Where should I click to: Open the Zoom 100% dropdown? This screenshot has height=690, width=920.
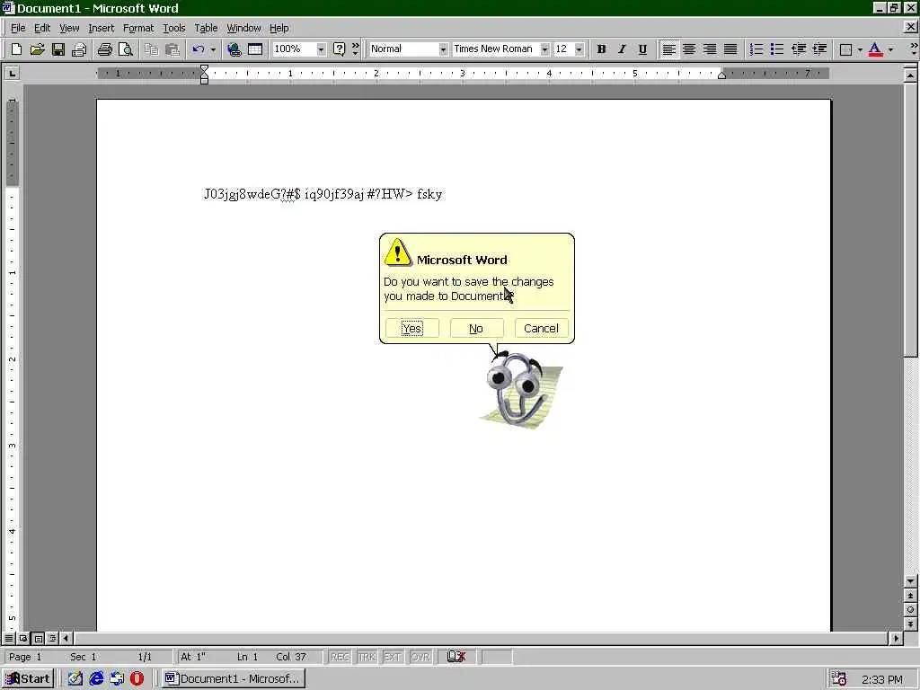point(321,49)
